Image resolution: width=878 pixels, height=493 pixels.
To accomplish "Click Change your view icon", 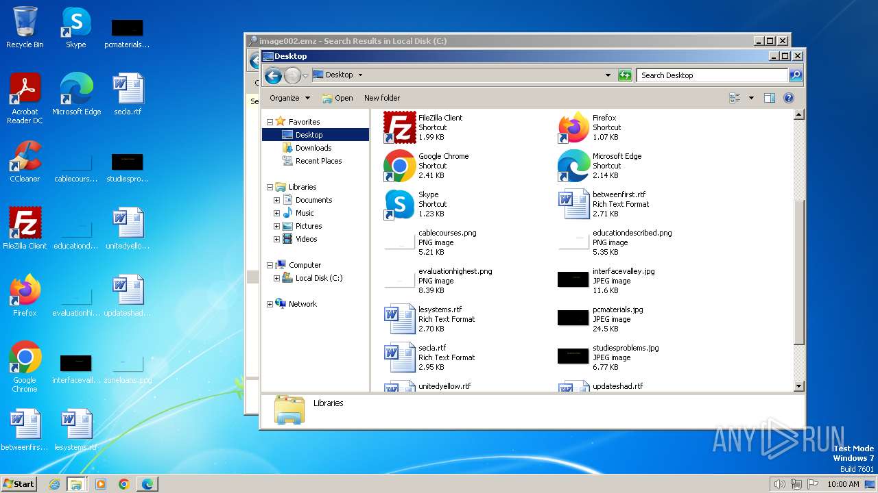I will pos(735,98).
